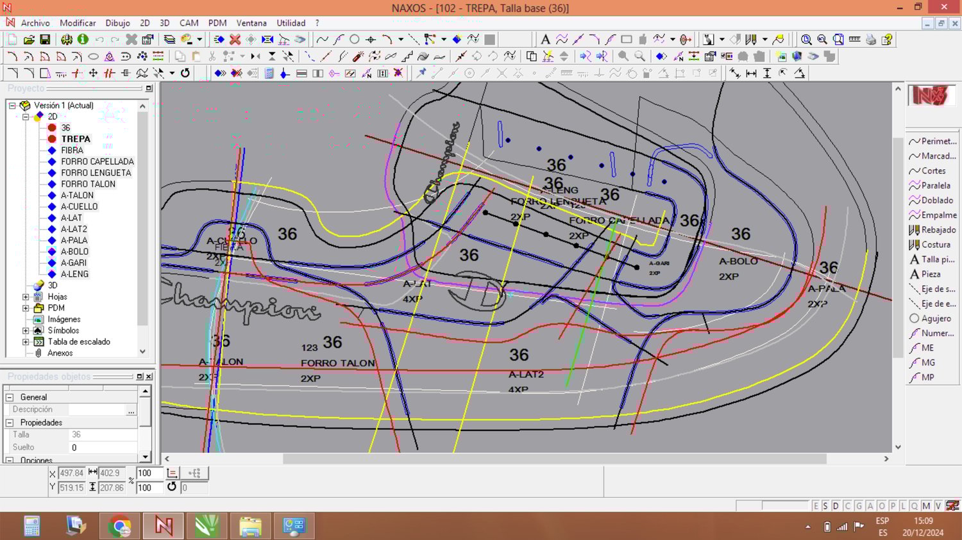Toggle status bar indicator V
This screenshot has height=540, width=962.
pyautogui.click(x=938, y=506)
